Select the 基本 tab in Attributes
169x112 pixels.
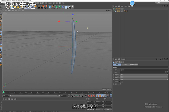117,64
